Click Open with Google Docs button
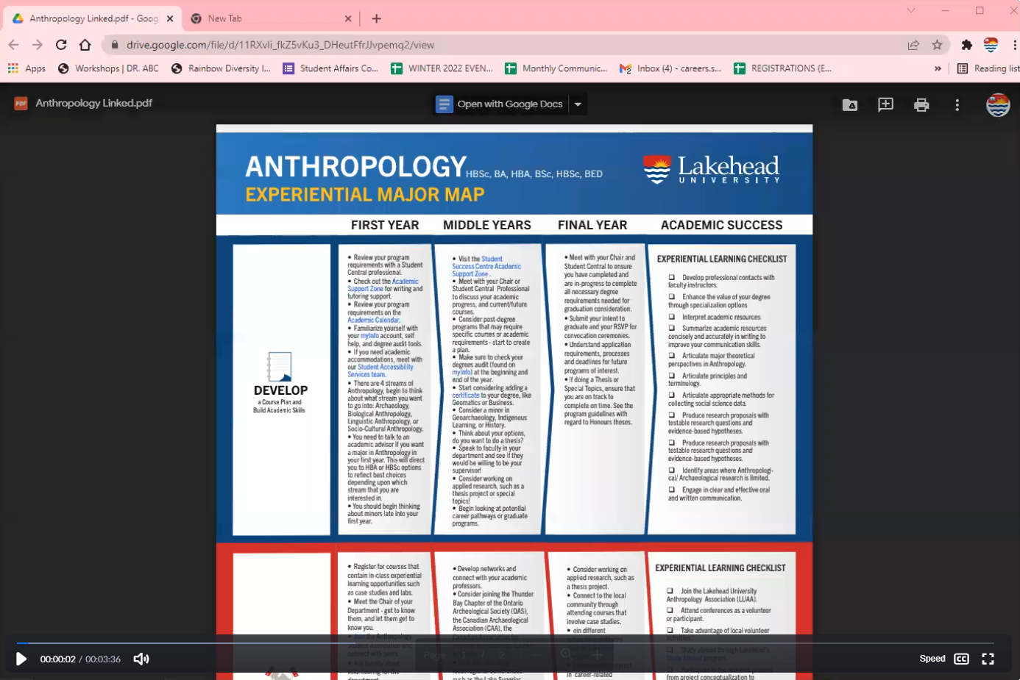 coord(501,104)
